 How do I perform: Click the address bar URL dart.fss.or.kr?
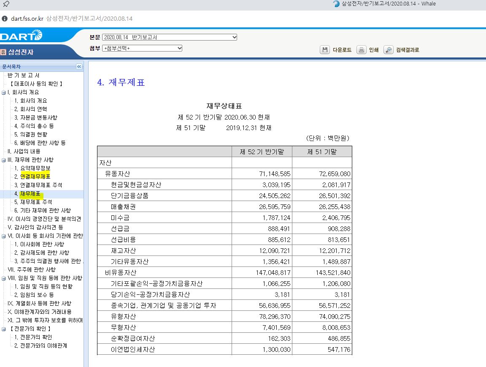point(27,19)
